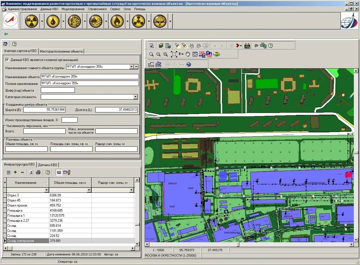Sort by Наименование column header
The width and height of the screenshot is (360, 265).
click(x=28, y=183)
